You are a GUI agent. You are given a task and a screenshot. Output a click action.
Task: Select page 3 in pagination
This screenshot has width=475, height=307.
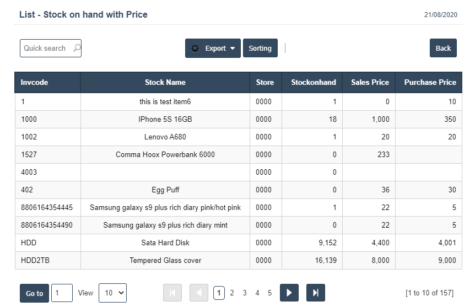245,293
